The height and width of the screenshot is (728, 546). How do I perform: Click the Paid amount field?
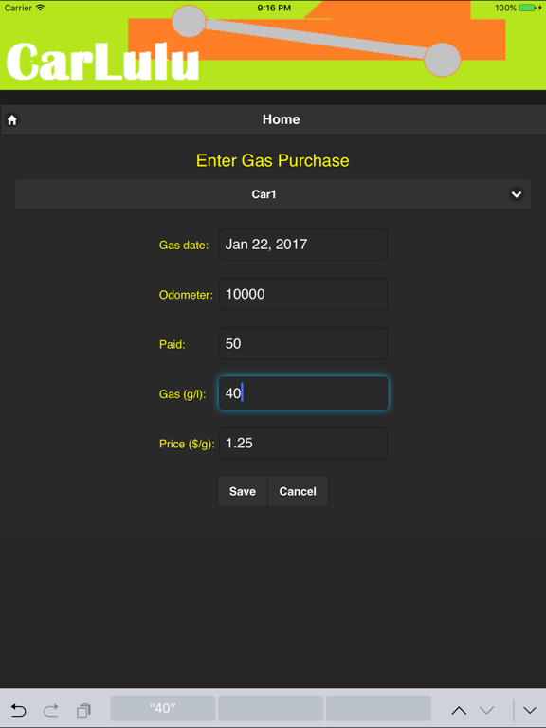[x=303, y=343]
